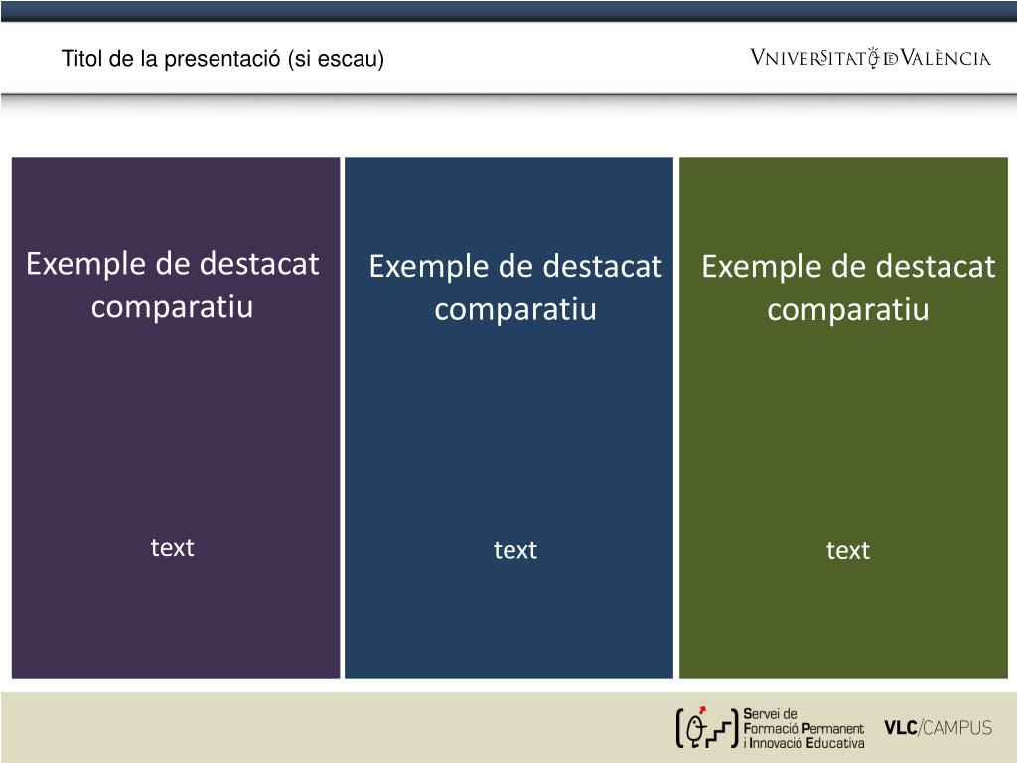Viewport: 1017px width, 763px height.
Task: Click 'Servei de Formació Permanent i Innovació Educativa' text
Action: tap(803, 728)
